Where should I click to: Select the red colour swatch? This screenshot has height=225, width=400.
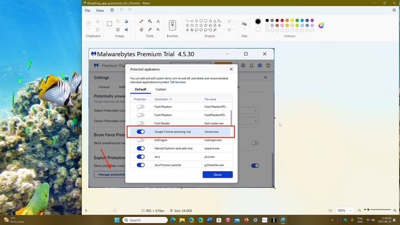point(282,21)
